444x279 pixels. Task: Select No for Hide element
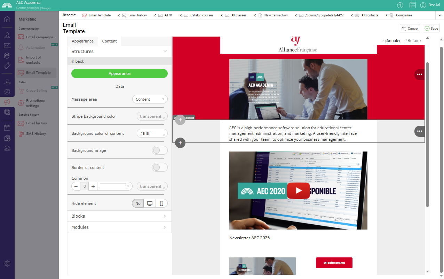coord(138,203)
